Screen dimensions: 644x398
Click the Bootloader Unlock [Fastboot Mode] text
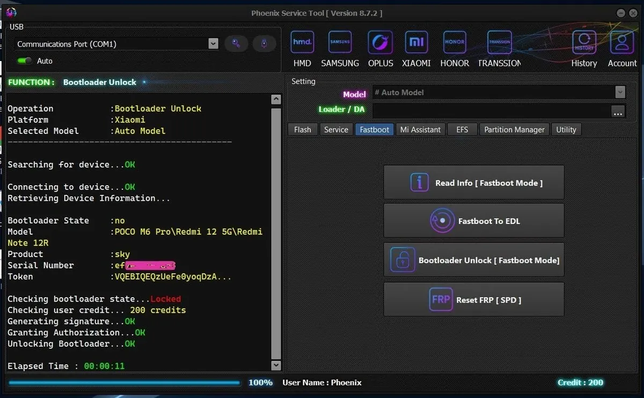[x=489, y=260]
